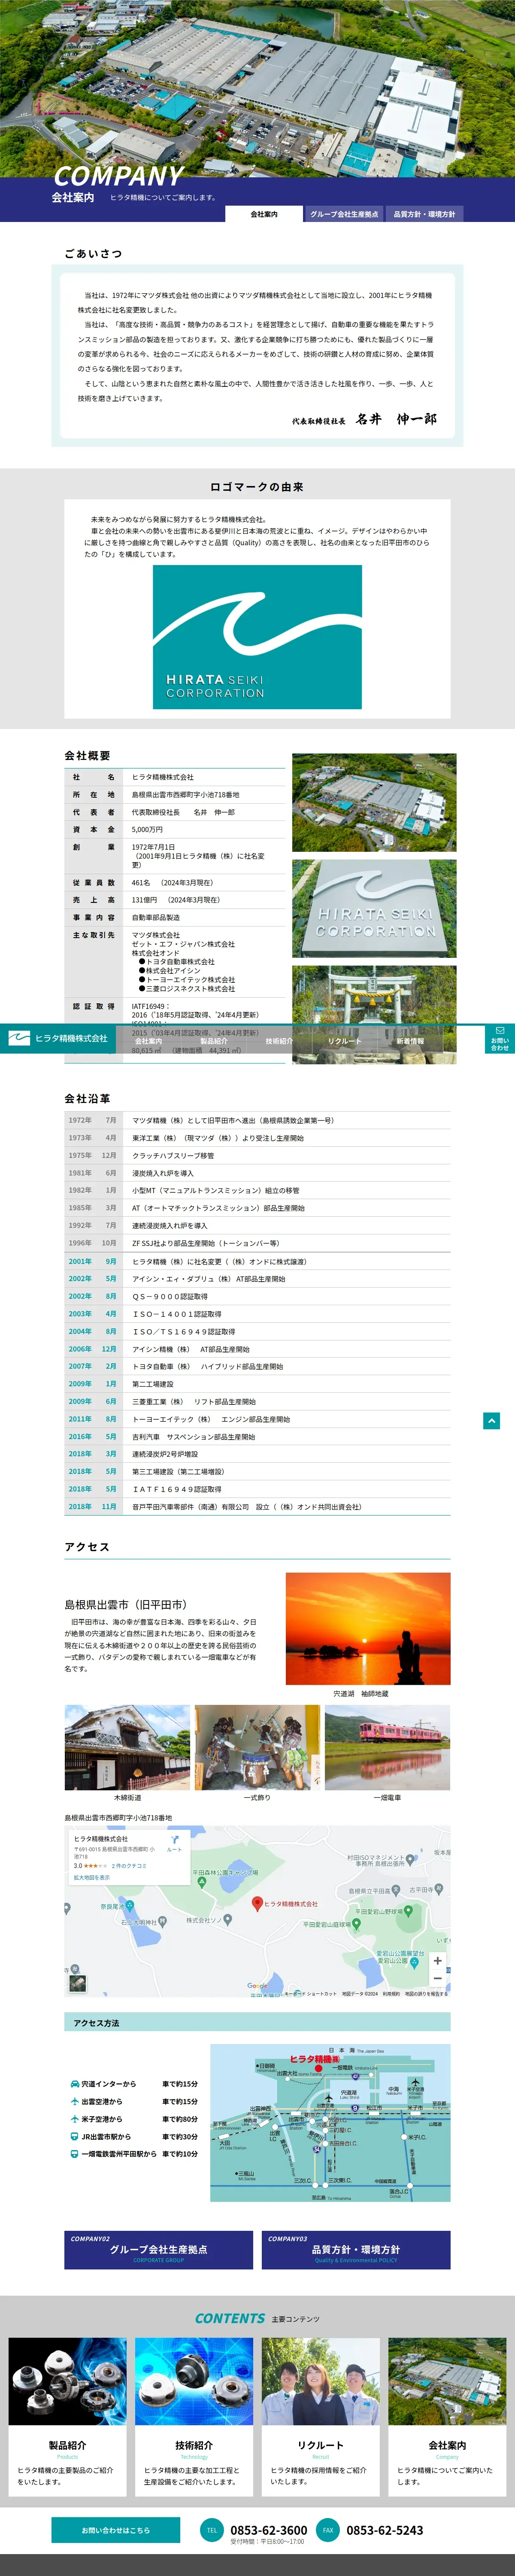The width and height of the screenshot is (515, 2576).
Task: Click the 平田愛宕山野球場 map marker
Action: [408, 1911]
